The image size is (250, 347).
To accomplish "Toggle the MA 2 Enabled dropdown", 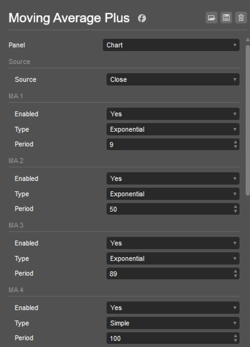I will 173,178.
